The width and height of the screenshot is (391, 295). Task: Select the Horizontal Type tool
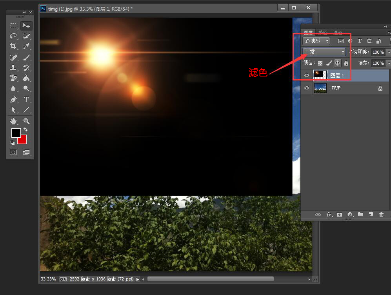[26, 100]
